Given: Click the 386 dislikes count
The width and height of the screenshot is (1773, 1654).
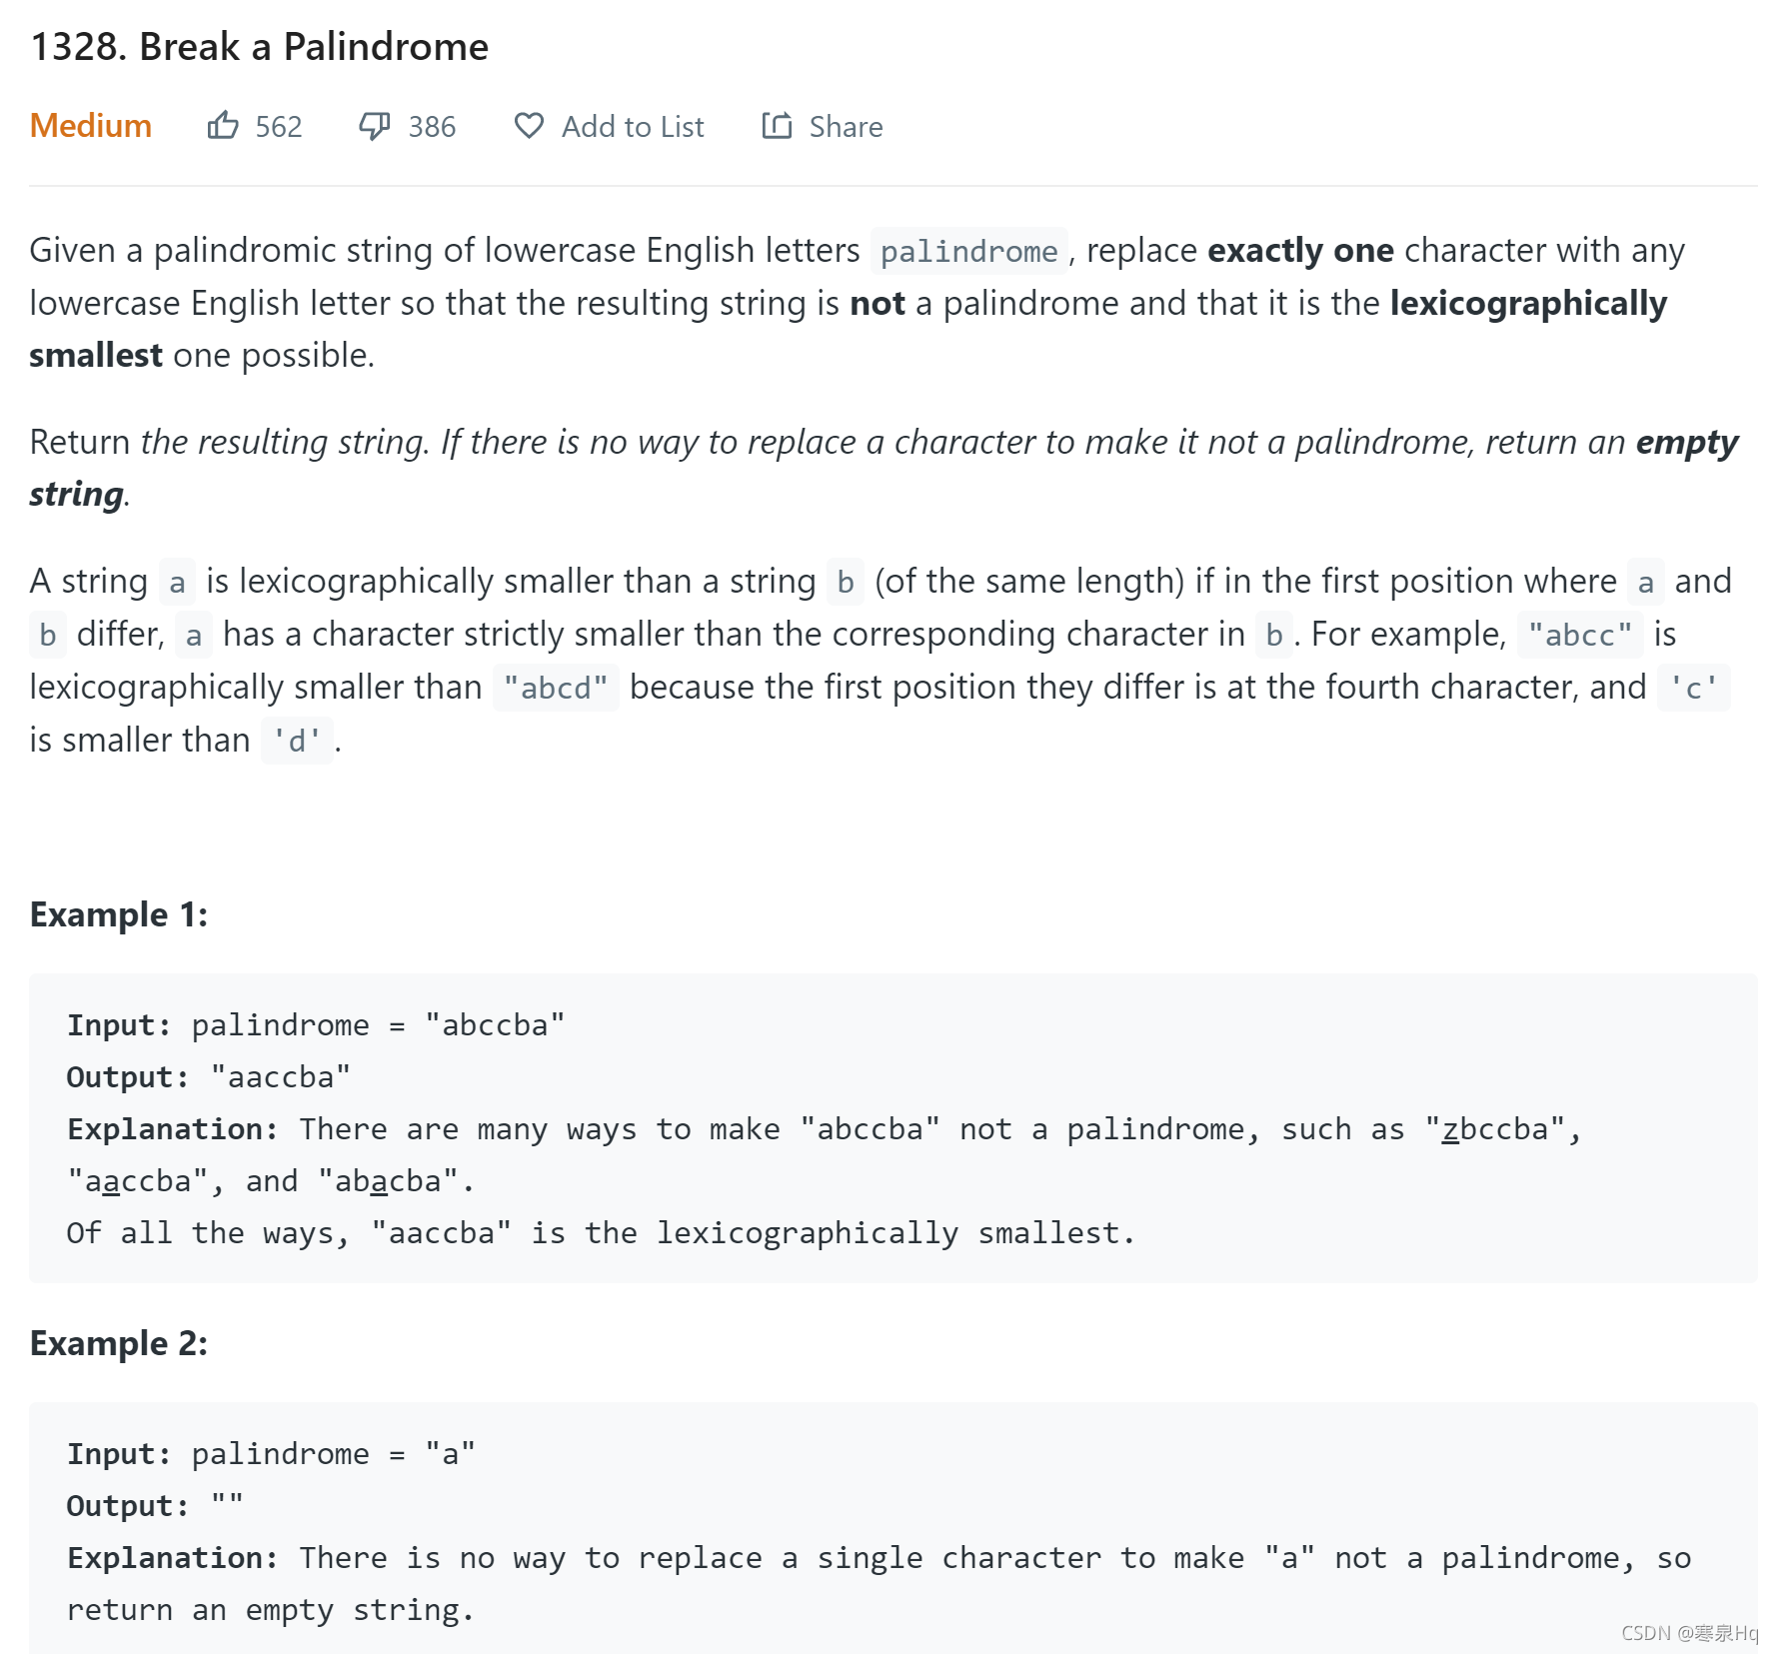Looking at the screenshot, I should 432,127.
